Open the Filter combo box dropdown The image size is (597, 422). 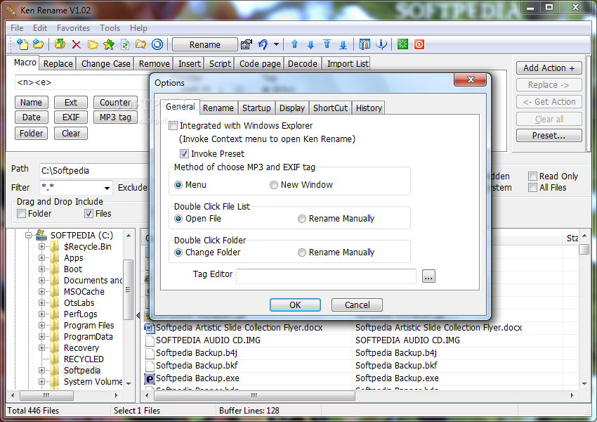click(x=107, y=188)
